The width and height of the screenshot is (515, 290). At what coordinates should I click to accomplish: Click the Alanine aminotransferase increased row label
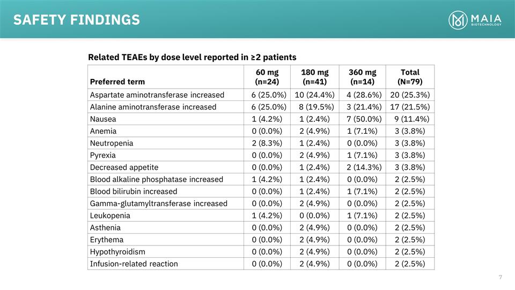tap(153, 107)
